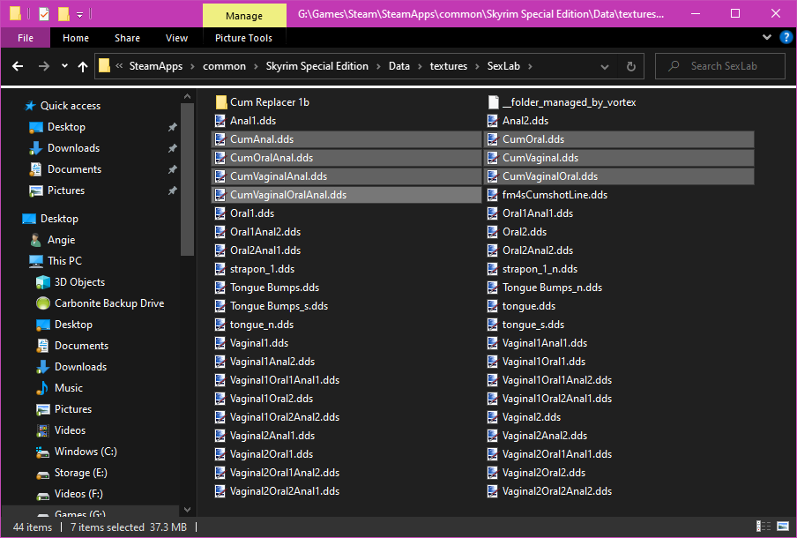The image size is (797, 538).
Task: Click the navigation pane scroll up arrow
Action: pos(187,97)
